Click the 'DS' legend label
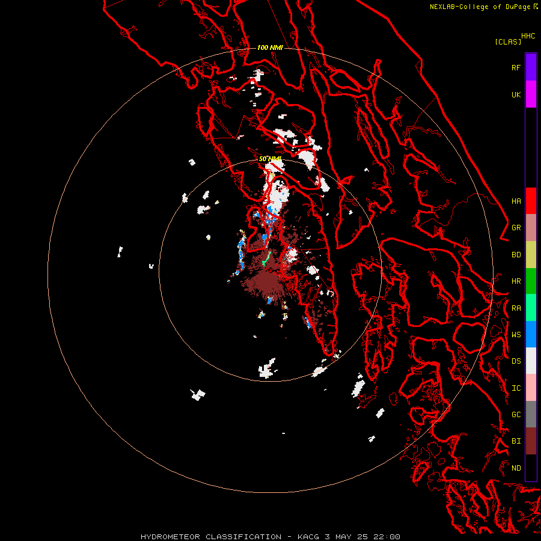 (x=516, y=361)
